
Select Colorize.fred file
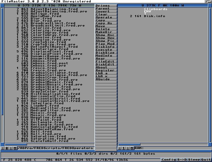coord(46,28)
